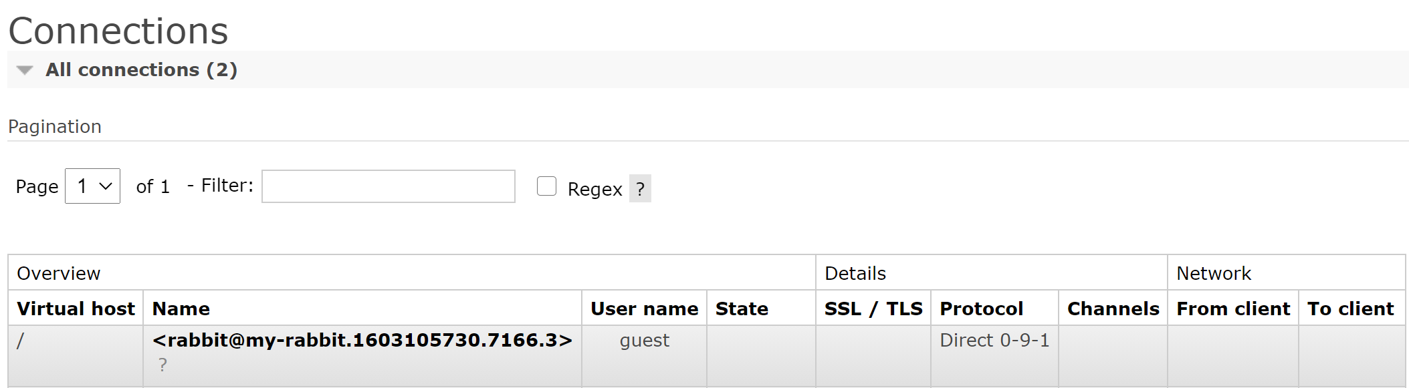1409x388 pixels.
Task: Click the All connections (2) label
Action: (140, 69)
